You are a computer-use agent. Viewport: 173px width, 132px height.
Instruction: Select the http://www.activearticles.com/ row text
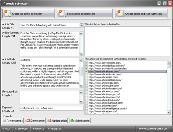[105, 63]
